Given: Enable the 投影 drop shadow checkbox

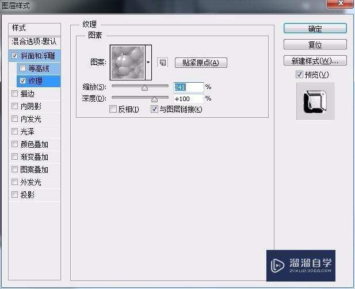Looking at the screenshot, I should (15, 194).
